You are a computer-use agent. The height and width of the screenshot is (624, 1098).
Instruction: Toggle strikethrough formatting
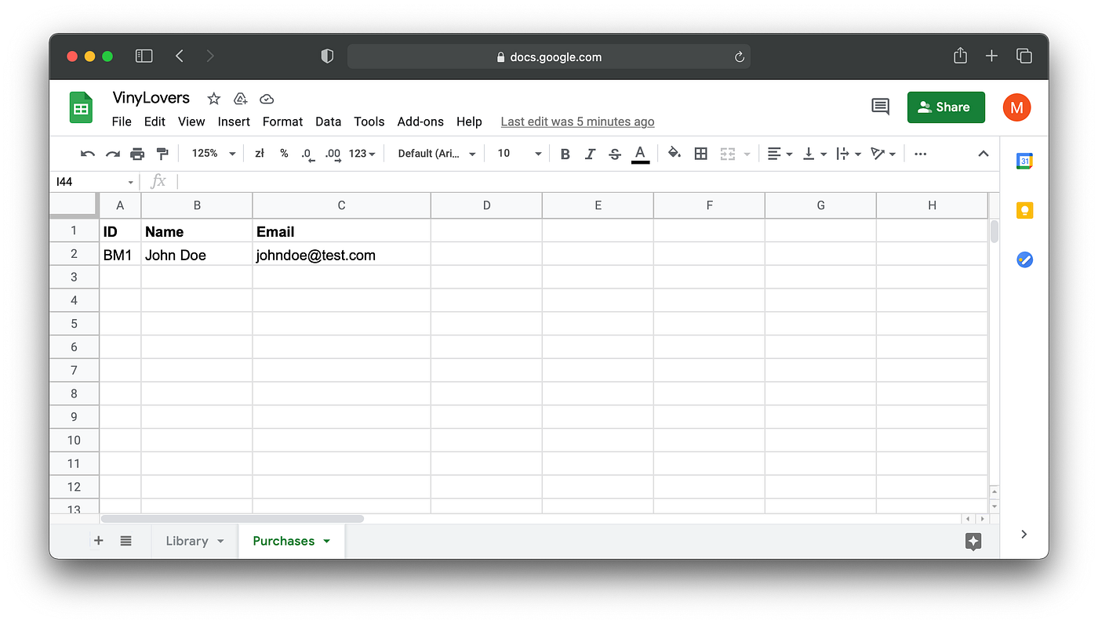615,154
